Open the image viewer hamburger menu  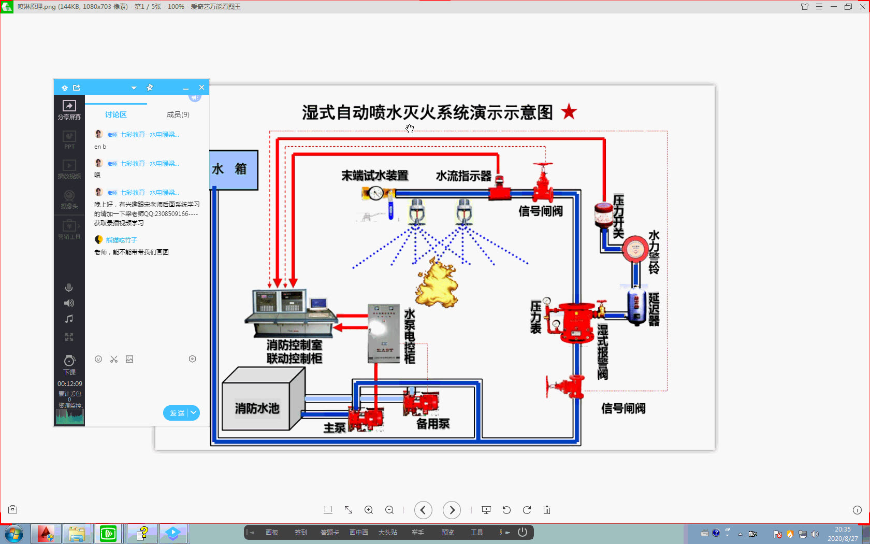(x=819, y=7)
